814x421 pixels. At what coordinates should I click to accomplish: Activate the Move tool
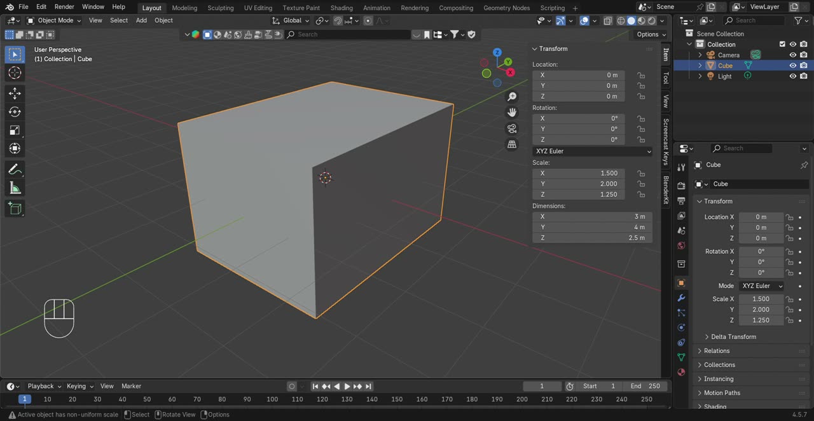pyautogui.click(x=15, y=93)
